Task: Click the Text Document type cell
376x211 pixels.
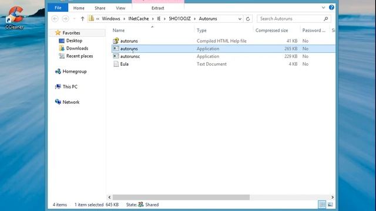Action: [x=211, y=64]
